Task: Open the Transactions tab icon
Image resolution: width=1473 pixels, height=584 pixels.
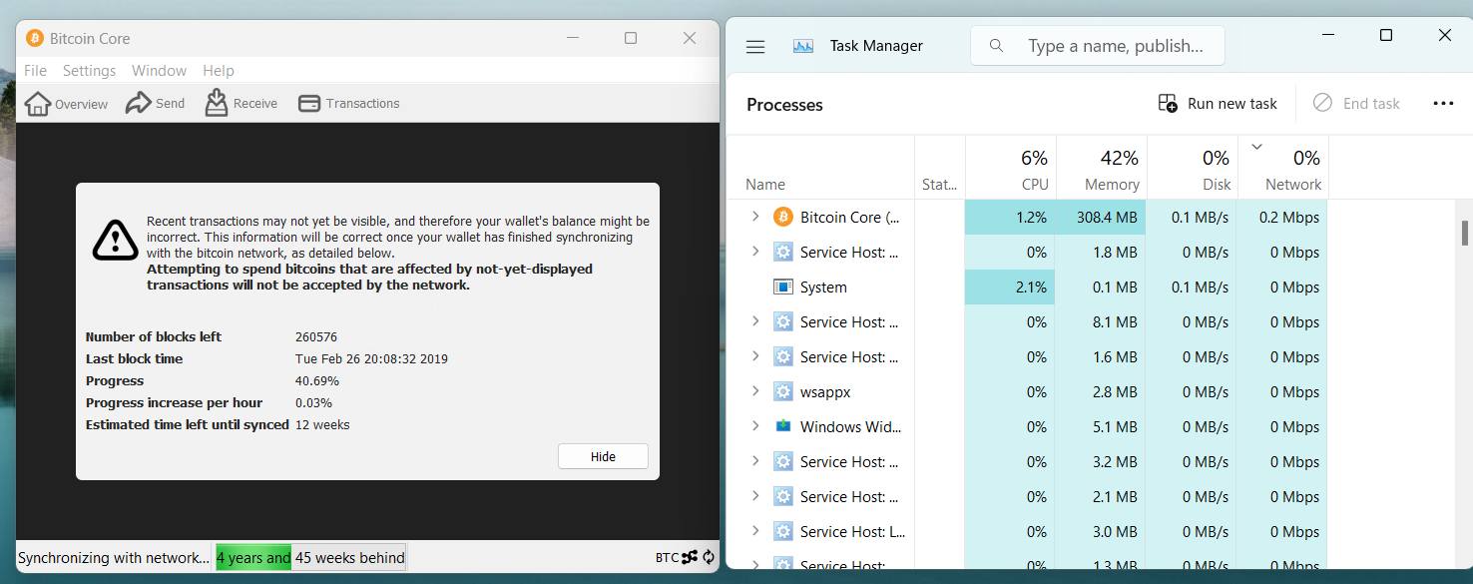Action: click(x=309, y=103)
